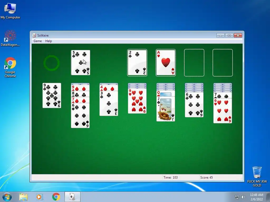Click the Time: 103 status text
The image size is (270, 202).
tap(171, 178)
